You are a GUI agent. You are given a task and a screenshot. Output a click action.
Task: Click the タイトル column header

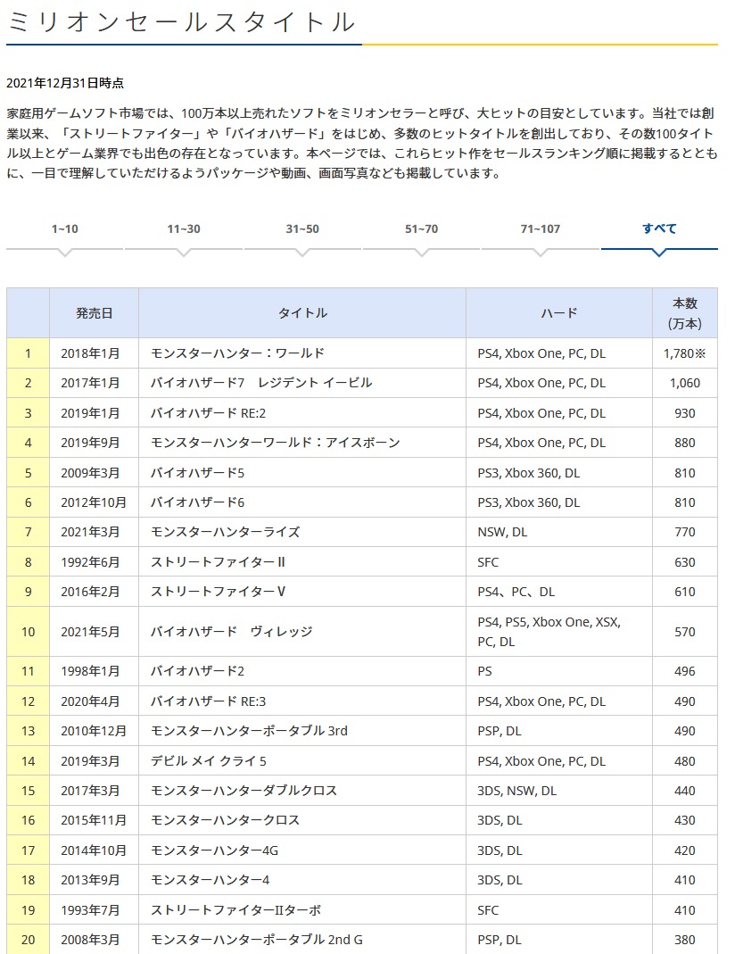click(302, 312)
